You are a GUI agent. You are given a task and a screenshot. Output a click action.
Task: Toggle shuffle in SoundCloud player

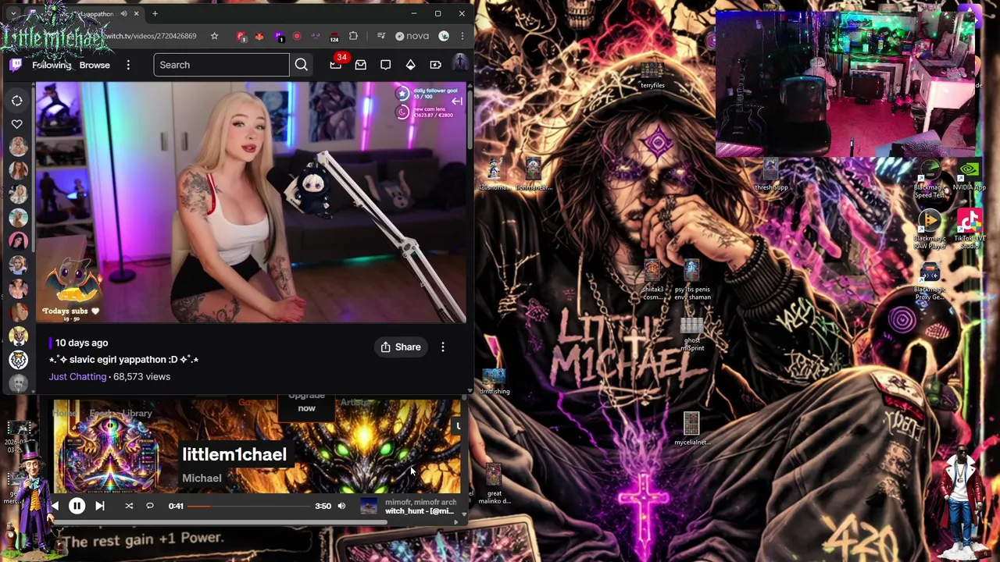point(129,506)
